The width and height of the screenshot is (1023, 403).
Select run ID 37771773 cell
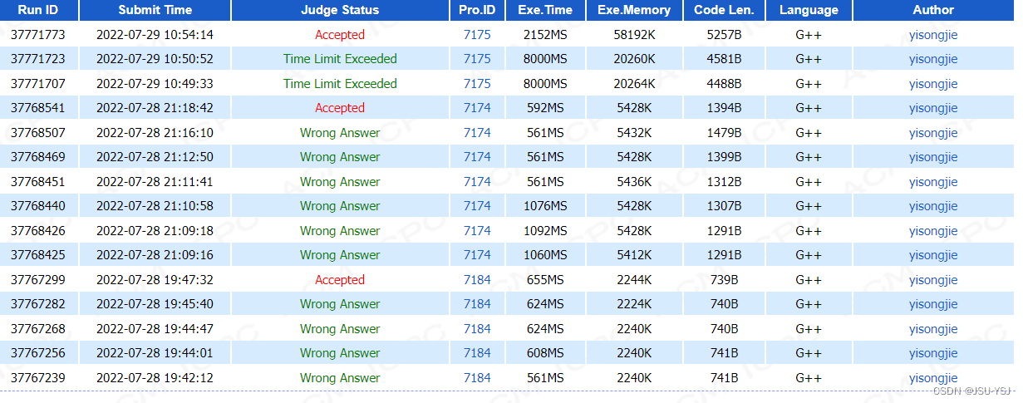coord(38,35)
